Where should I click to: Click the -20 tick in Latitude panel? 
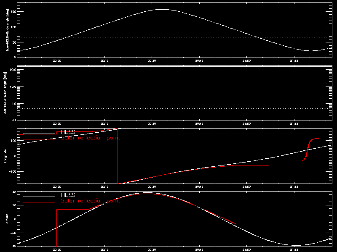(x=13, y=233)
